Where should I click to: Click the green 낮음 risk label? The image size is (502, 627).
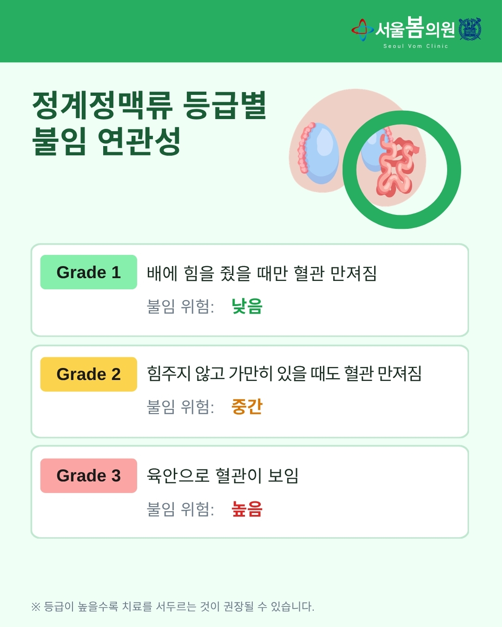(x=247, y=306)
